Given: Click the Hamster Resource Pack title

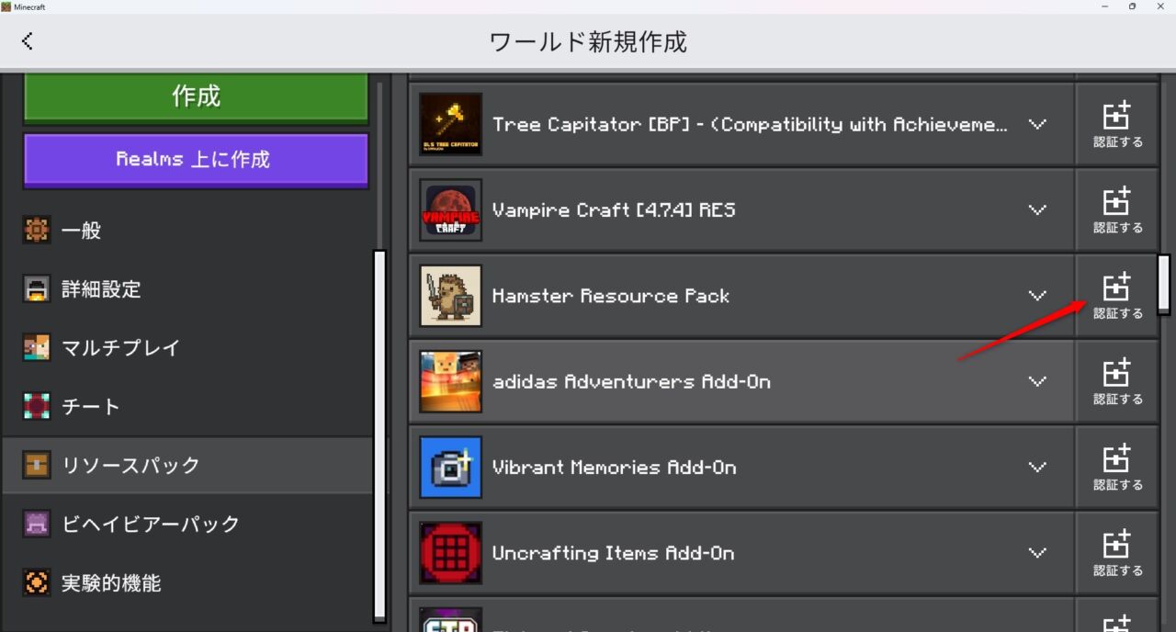Looking at the screenshot, I should [611, 296].
